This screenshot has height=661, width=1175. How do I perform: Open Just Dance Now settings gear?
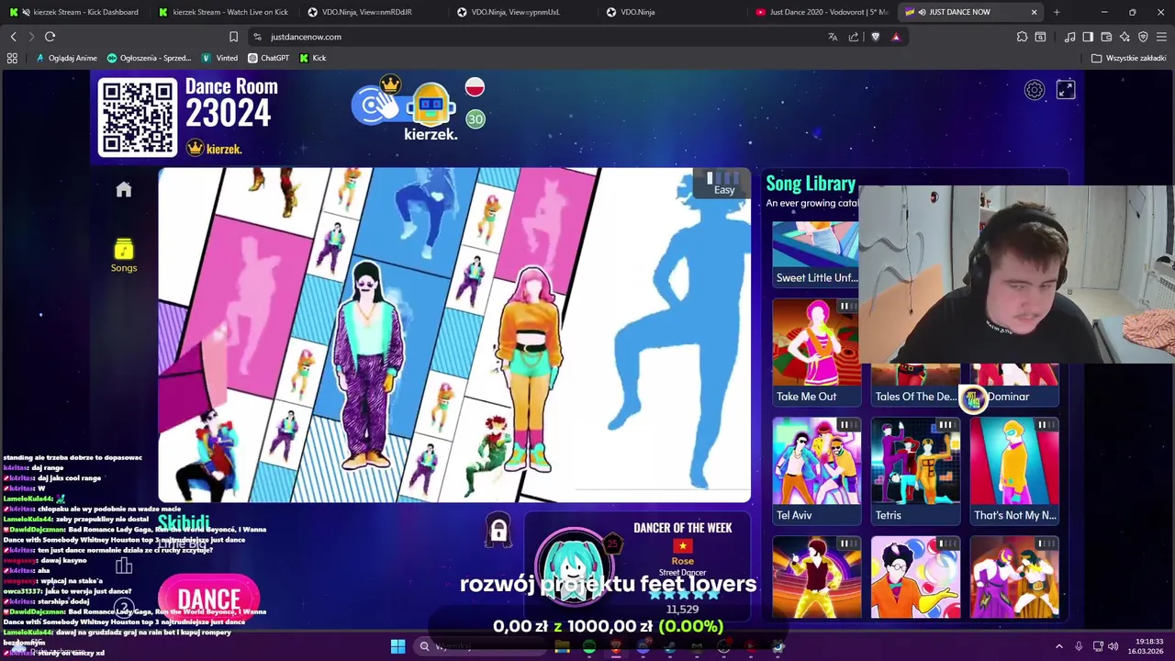point(1035,90)
